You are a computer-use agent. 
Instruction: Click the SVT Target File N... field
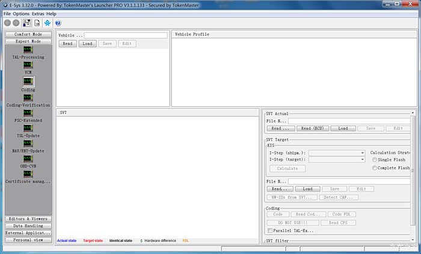(349, 182)
